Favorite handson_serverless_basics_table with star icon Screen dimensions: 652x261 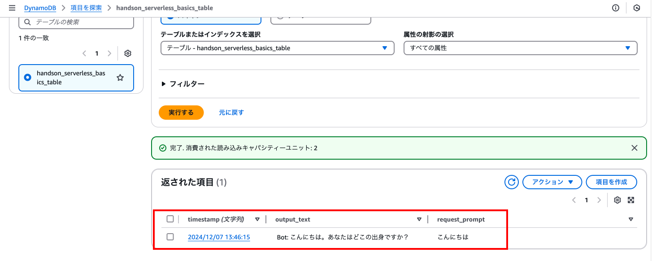click(x=120, y=78)
